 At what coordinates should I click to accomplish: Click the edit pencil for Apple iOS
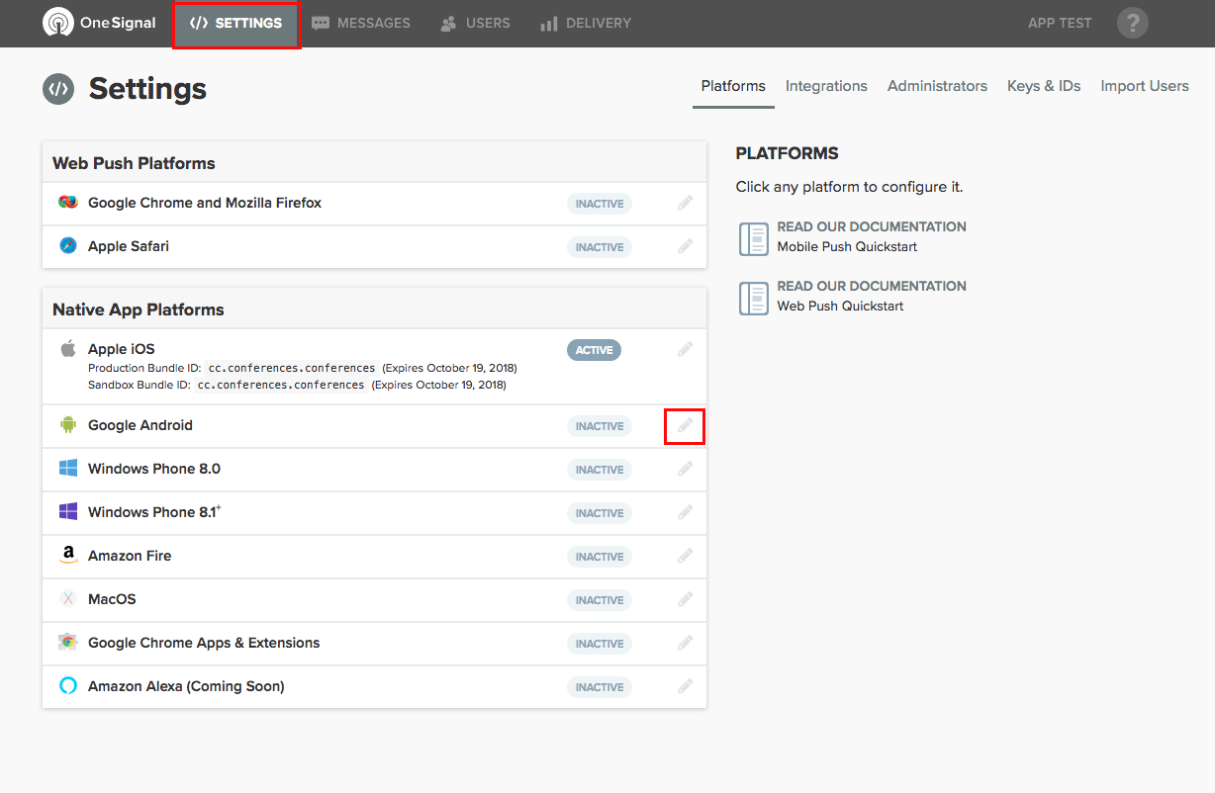pyautogui.click(x=685, y=349)
